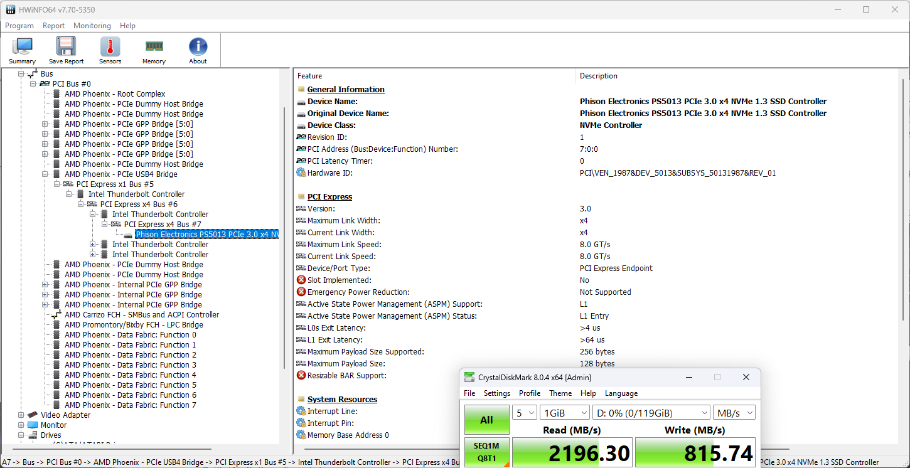The height and width of the screenshot is (468, 910).
Task: Click the Device Name drive icon
Action: 301,101
